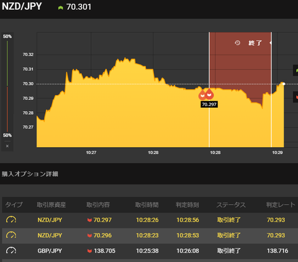This screenshot has width=298, height=262.
Task: Click red down arrow beside 138.705
Action: pos(89,251)
